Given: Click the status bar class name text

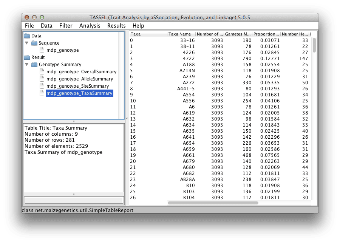Looking at the screenshot, I should pos(77,210).
